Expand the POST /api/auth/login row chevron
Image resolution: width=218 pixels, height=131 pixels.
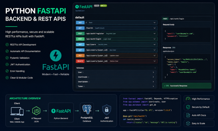(154, 39)
